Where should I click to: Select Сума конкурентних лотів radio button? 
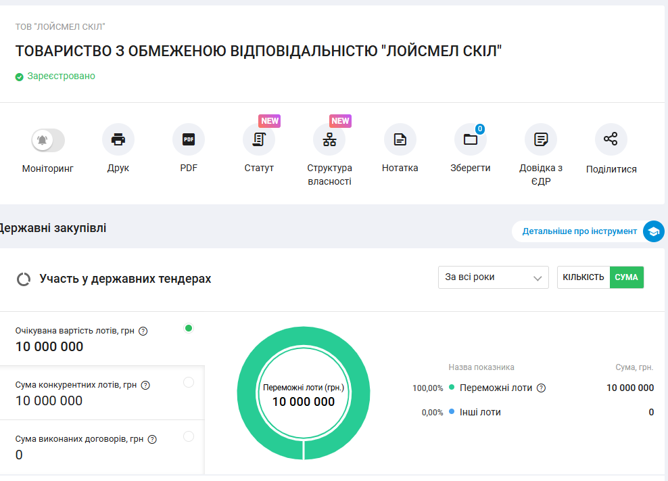pos(189,382)
